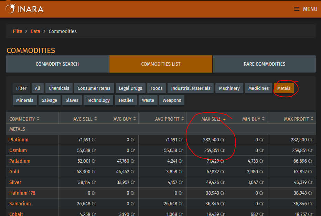This screenshot has width=321, height=216.
Task: Sort by AVG PROFIT column arrows
Action: 182,119
